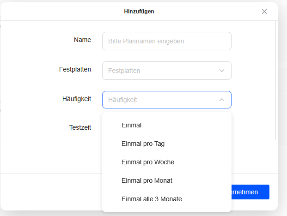The height and width of the screenshot is (216, 287).
Task: Click the dialog's vertical scrollbar
Action: tap(276, 78)
